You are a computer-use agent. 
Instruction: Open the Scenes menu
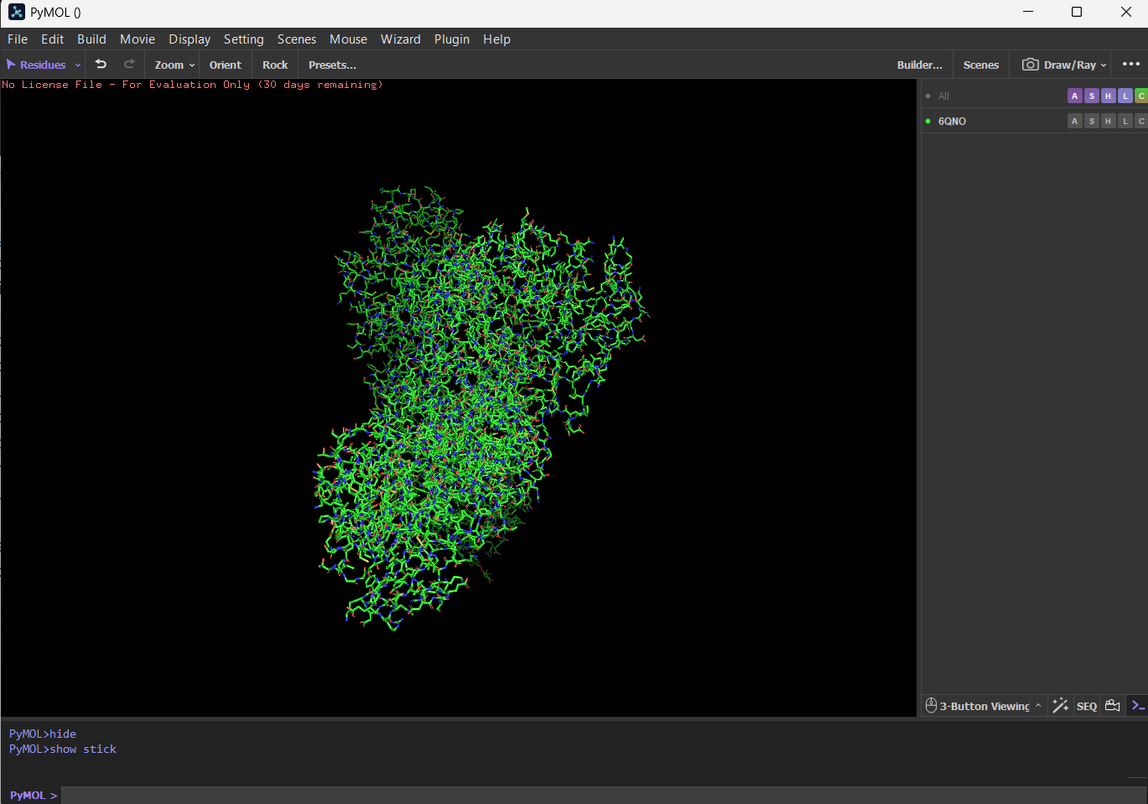click(297, 39)
